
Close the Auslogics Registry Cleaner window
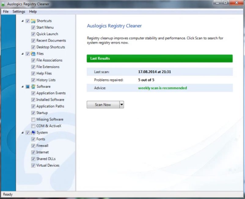tap(236, 3)
